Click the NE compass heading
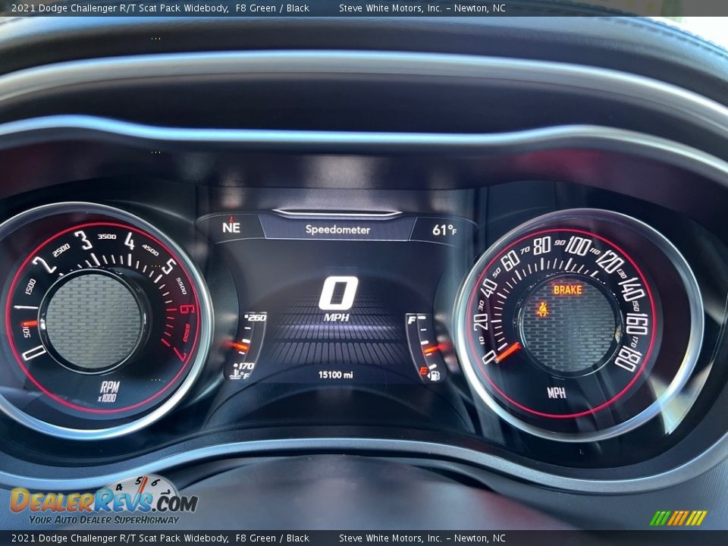This screenshot has width=728, height=546. coord(231,227)
